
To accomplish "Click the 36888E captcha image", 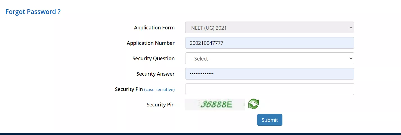I will [215, 104].
